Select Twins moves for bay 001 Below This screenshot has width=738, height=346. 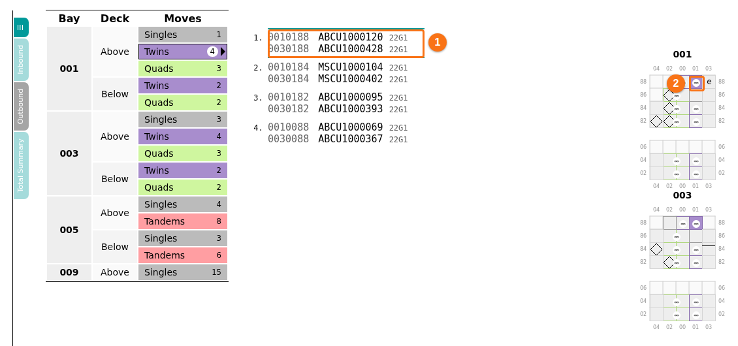coord(183,86)
